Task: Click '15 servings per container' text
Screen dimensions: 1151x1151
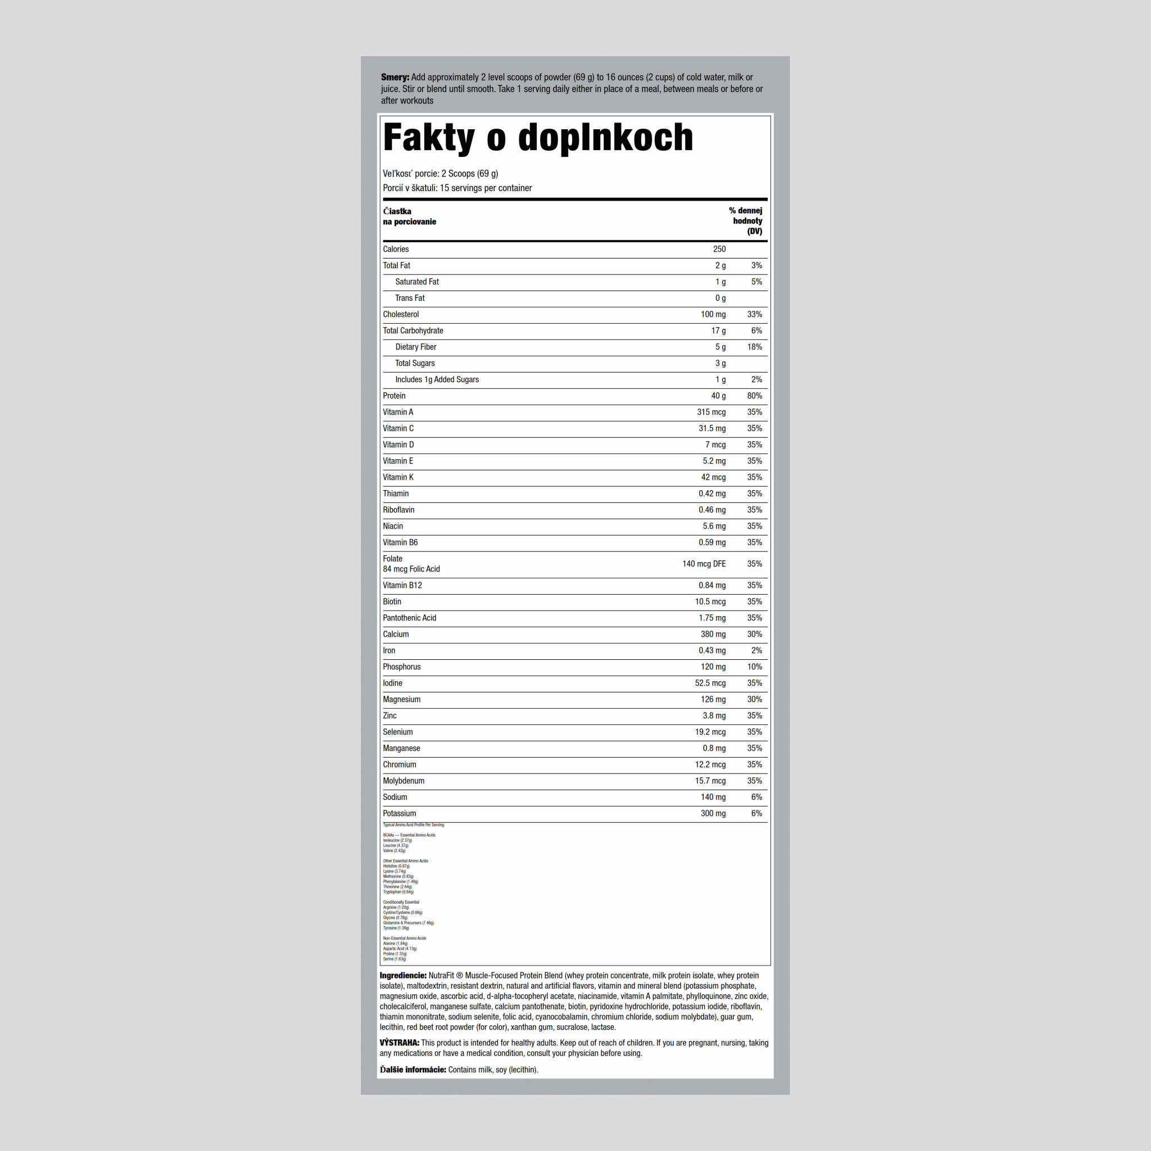Action: [x=486, y=188]
